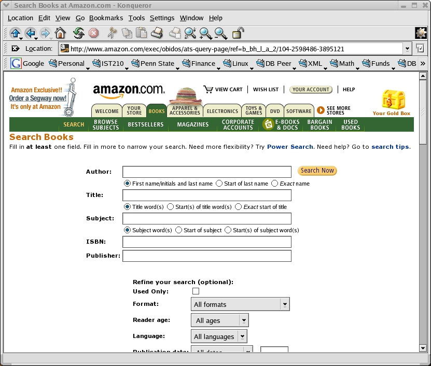The image size is (431, 366).
Task: Decrease font size with the zoom-out magnifier
Action: [220, 33]
